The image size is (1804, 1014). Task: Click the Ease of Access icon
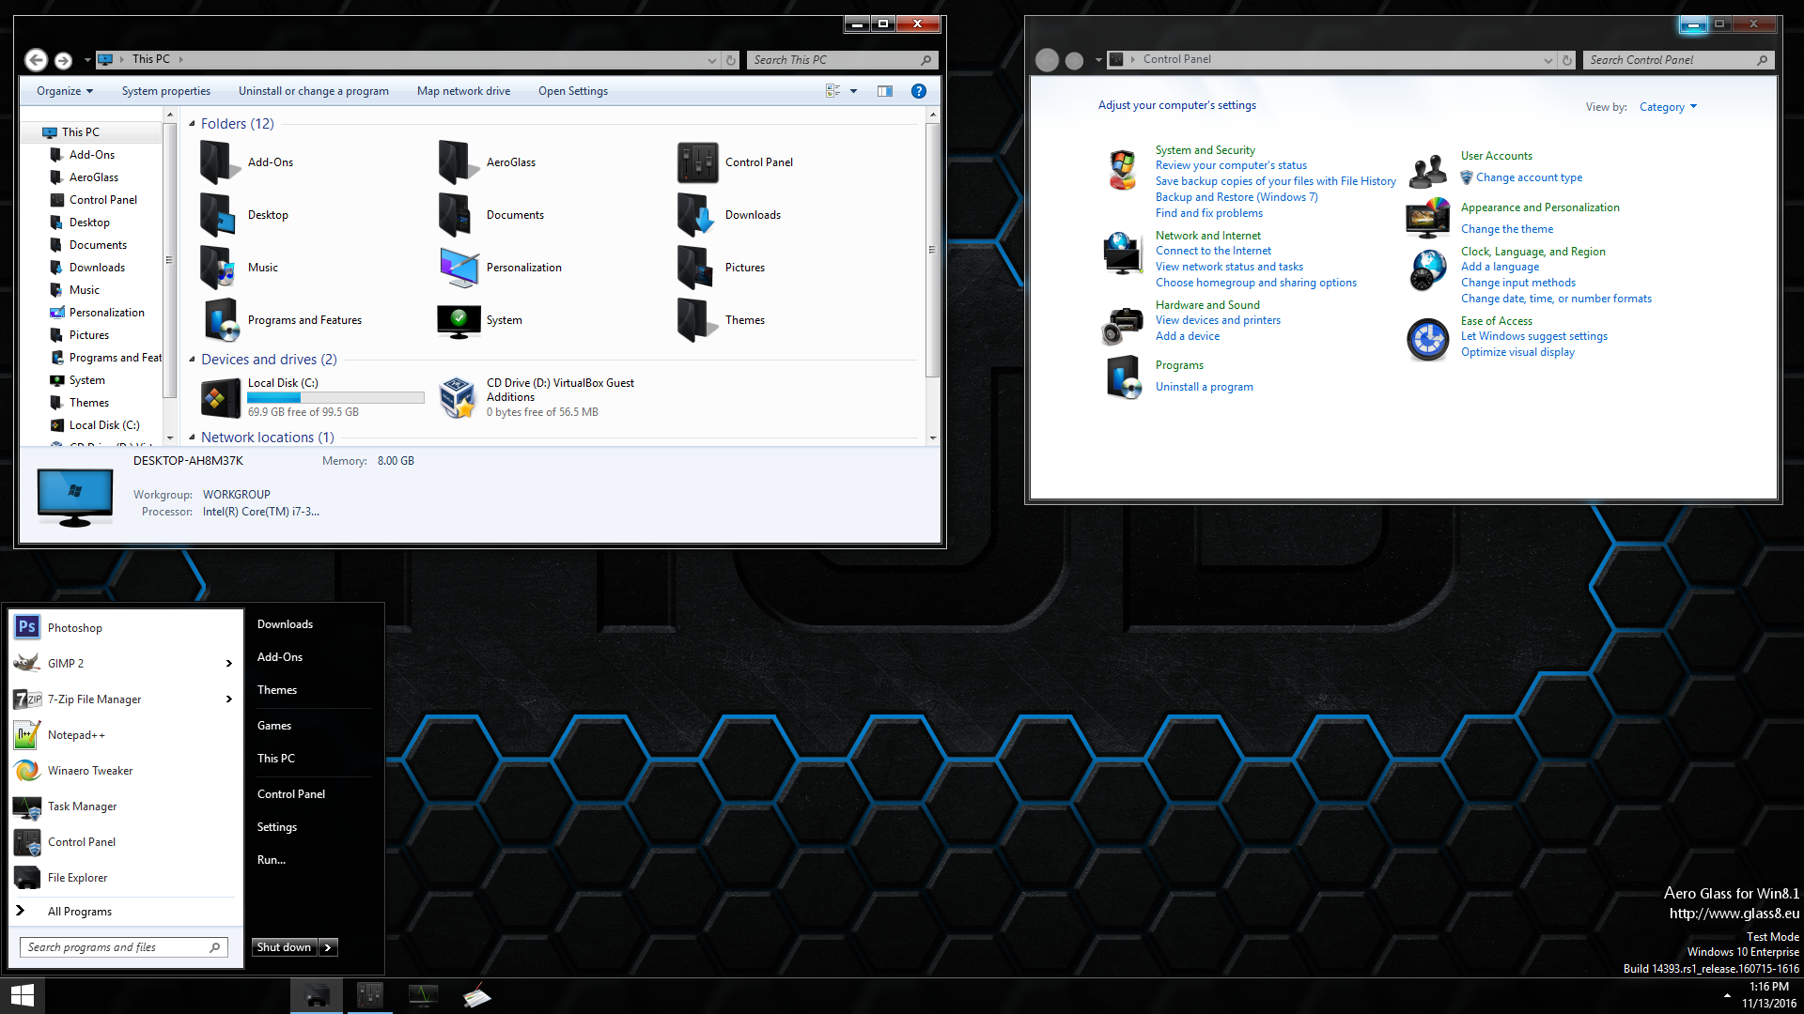1427,339
